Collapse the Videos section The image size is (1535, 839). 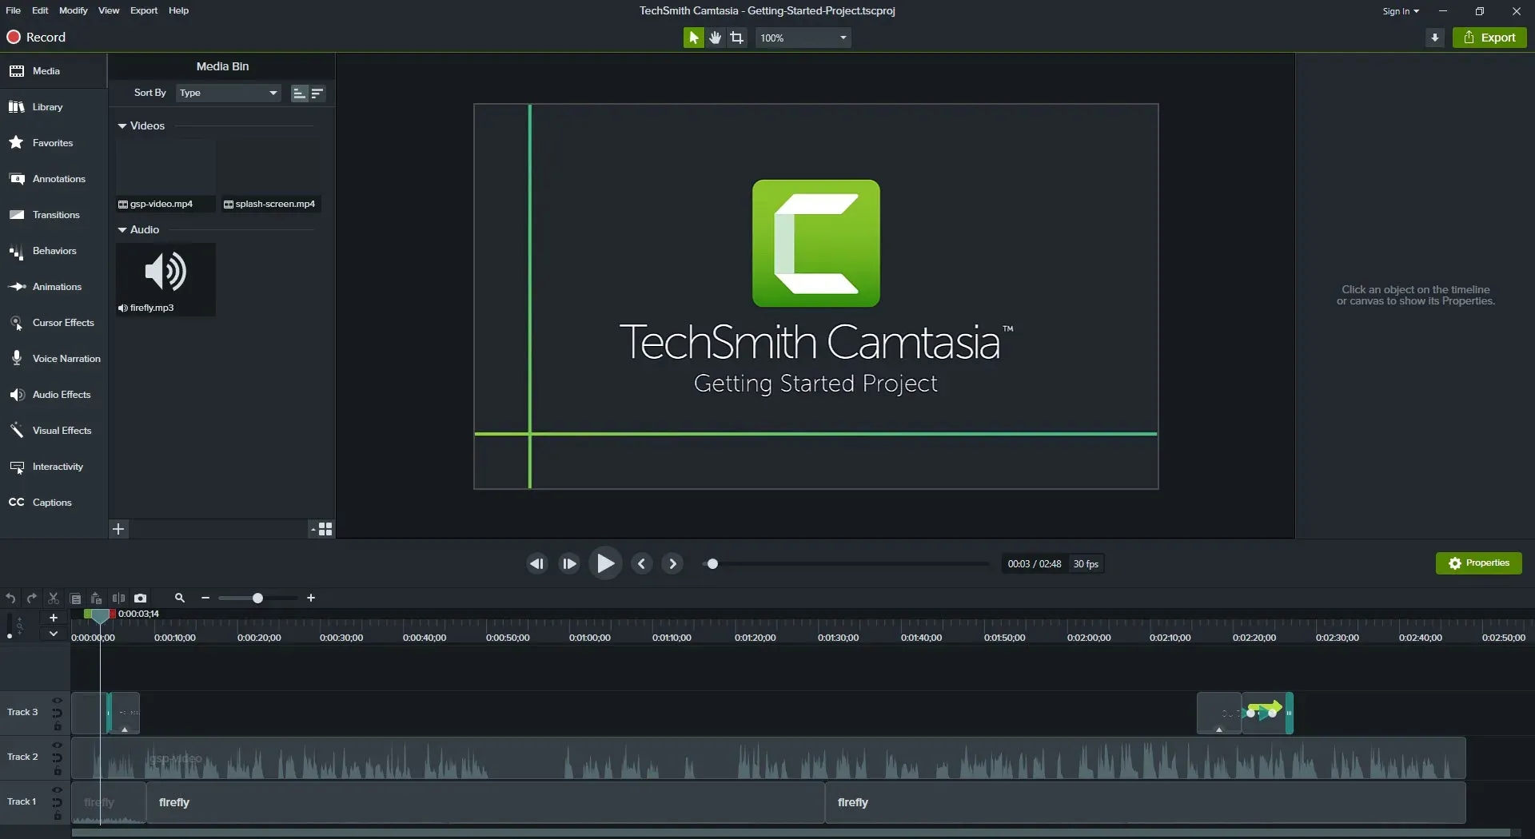pos(122,126)
